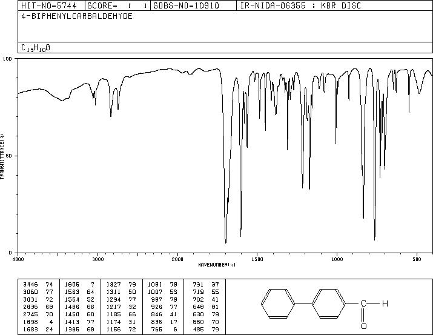The image size is (433, 335).
Task: Click the 997 peak entry in table
Action: tap(165, 299)
